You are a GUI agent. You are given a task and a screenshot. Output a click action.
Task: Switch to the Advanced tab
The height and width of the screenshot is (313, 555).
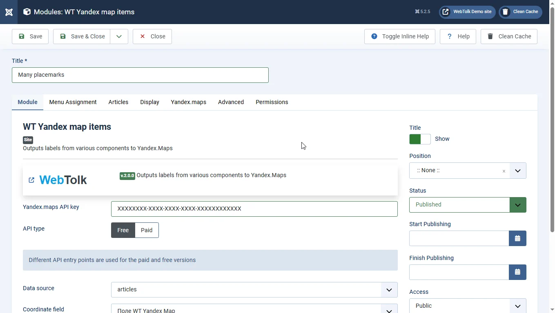point(231,102)
